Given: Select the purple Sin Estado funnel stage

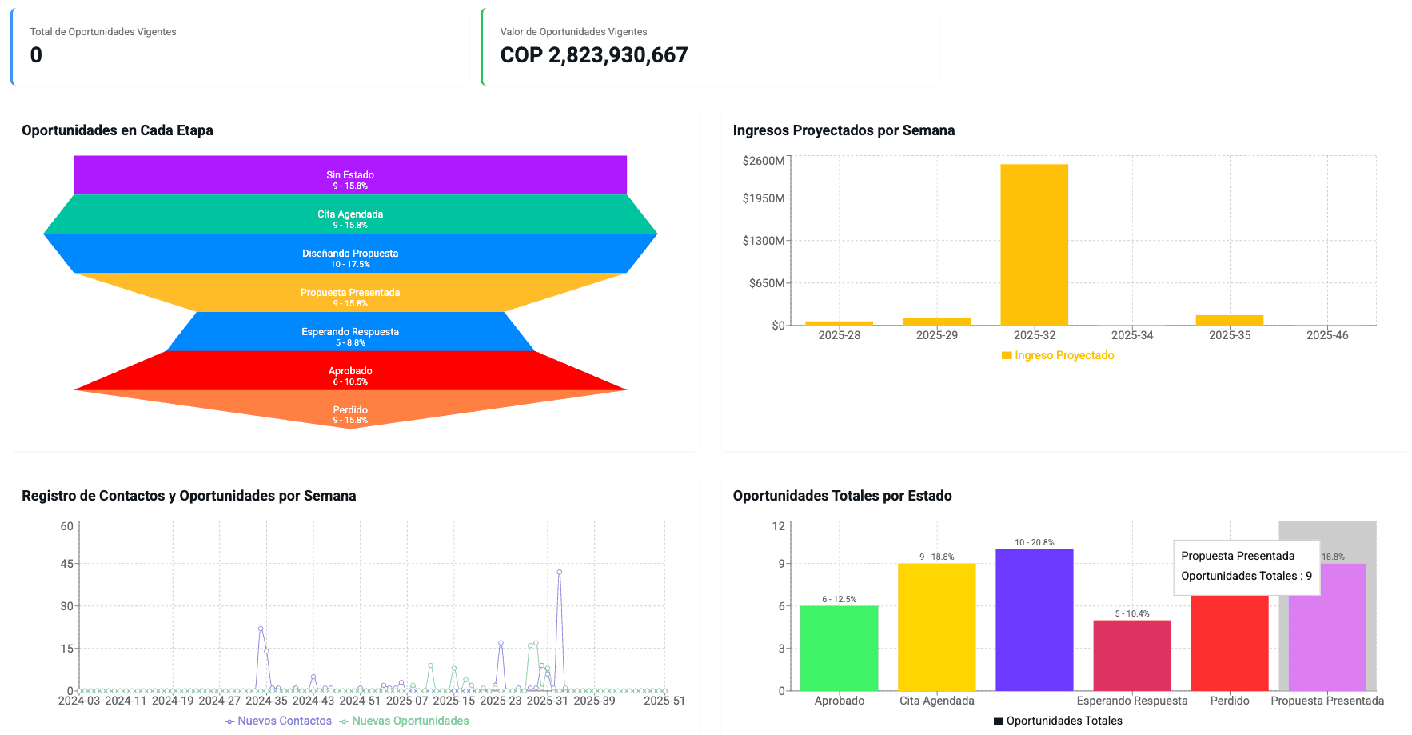Looking at the screenshot, I should 350,175.
